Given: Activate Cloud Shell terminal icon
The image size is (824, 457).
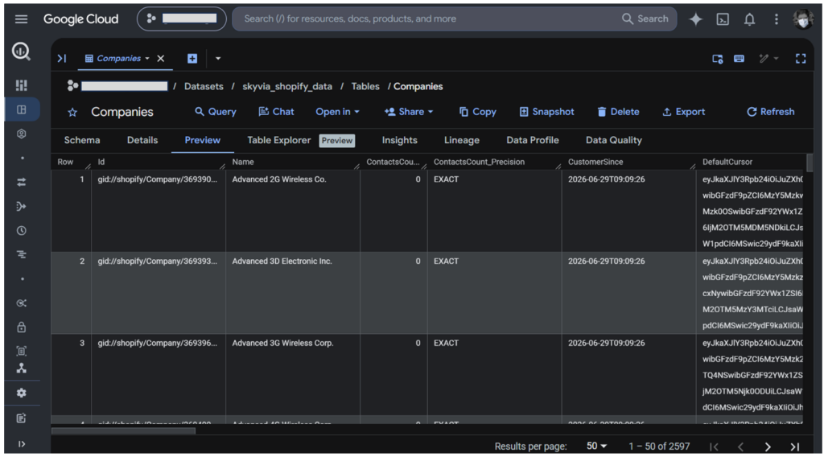Looking at the screenshot, I should click(723, 19).
